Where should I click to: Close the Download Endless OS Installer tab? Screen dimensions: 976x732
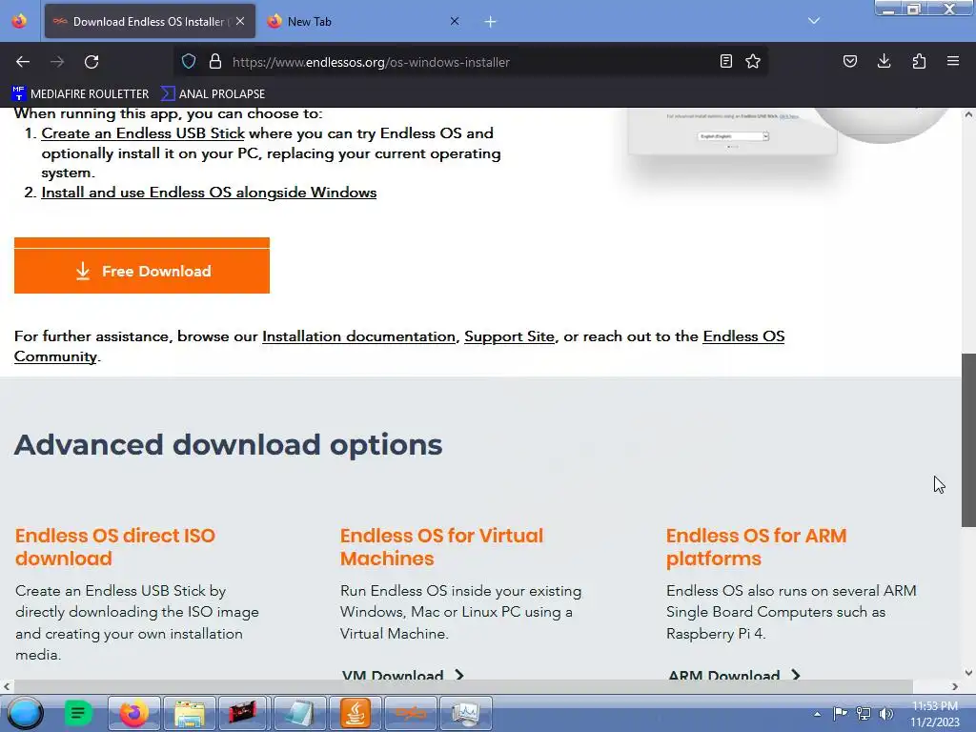(x=240, y=21)
